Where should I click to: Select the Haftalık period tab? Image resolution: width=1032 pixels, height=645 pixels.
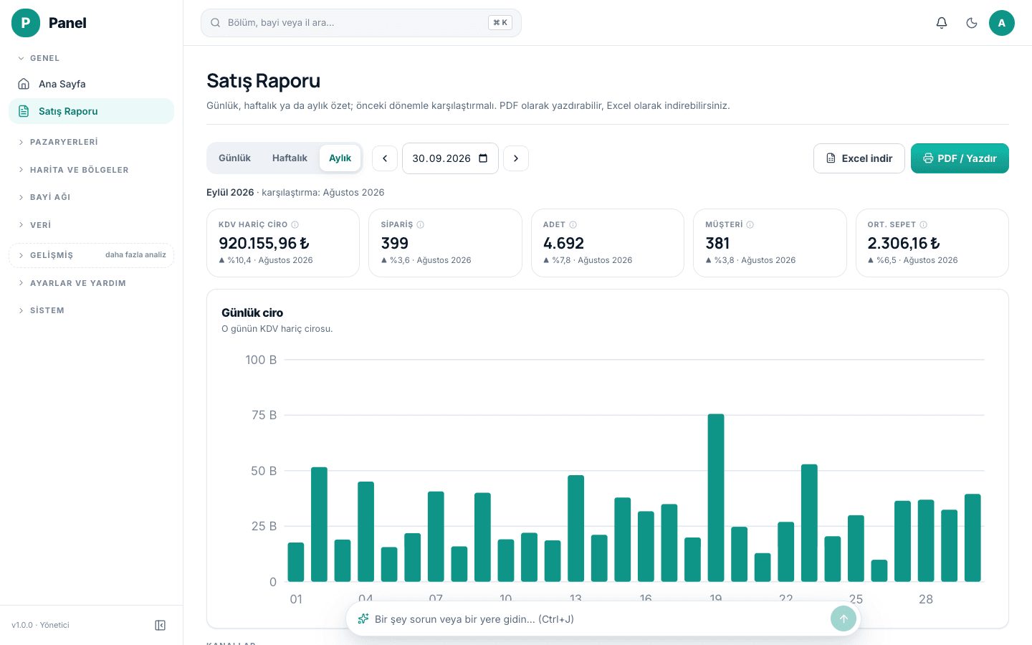coord(290,158)
